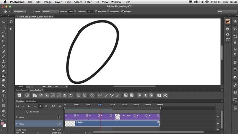
Task: Open the Character panel icon
Action: click(235, 50)
